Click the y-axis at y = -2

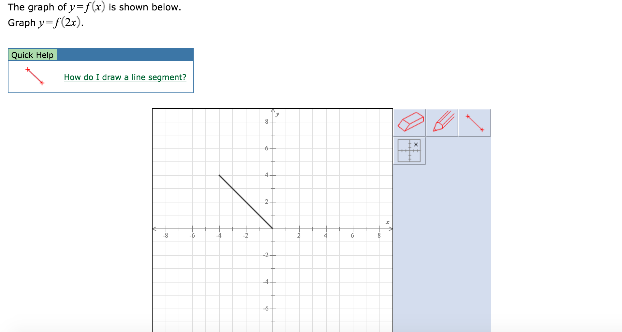pyautogui.click(x=273, y=255)
